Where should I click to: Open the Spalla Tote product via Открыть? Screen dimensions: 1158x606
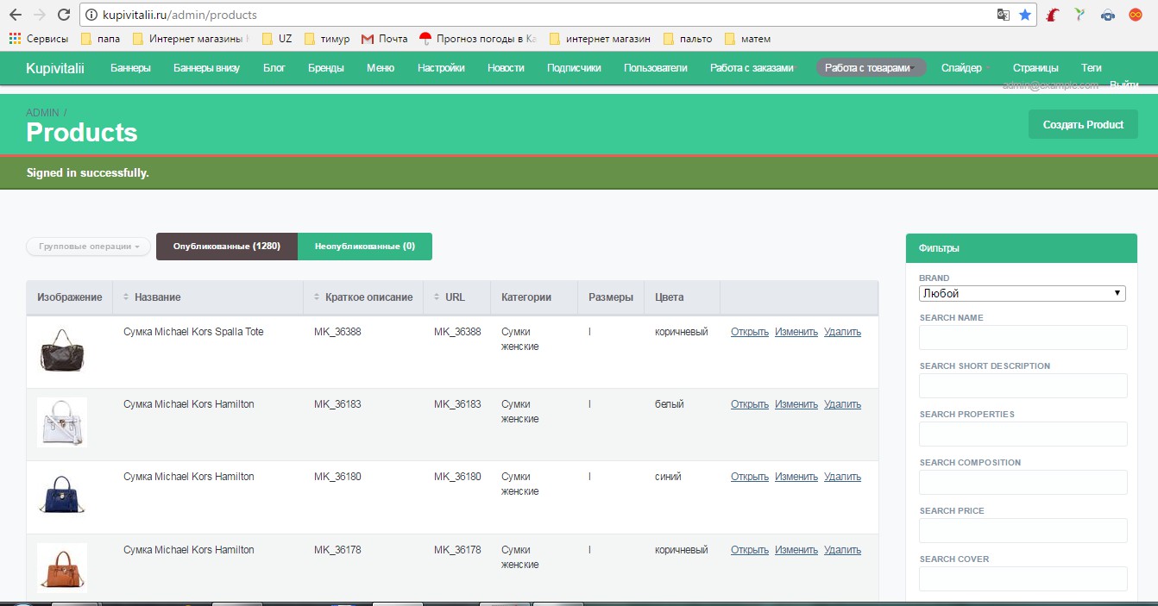tap(750, 332)
